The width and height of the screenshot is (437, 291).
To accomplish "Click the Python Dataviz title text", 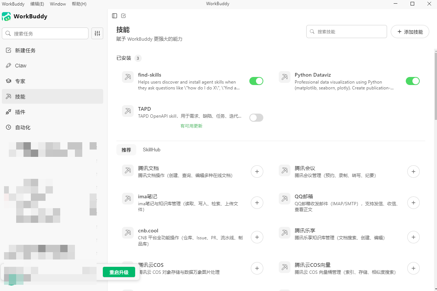I will click(313, 75).
